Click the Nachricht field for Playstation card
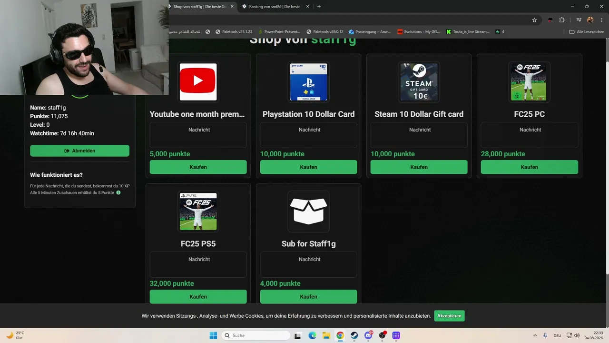Viewport: 609px width, 343px height. click(x=308, y=135)
